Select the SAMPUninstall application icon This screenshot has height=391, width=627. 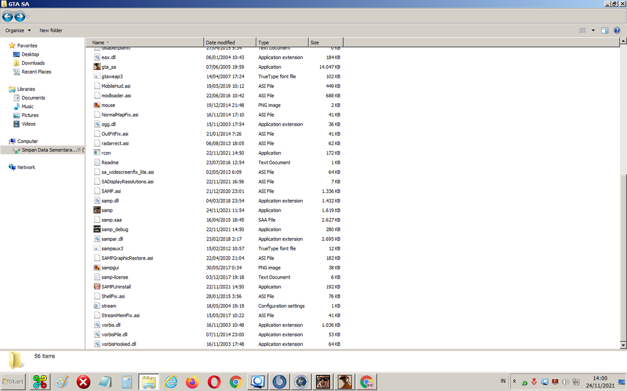tap(97, 287)
